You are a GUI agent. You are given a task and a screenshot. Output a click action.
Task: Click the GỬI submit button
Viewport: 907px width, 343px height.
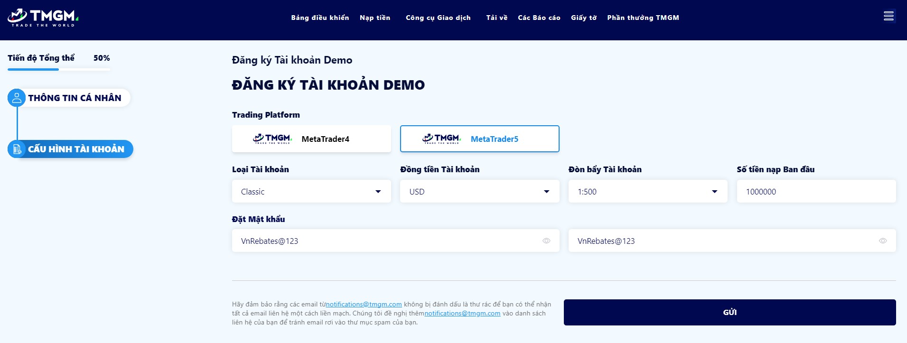730,312
